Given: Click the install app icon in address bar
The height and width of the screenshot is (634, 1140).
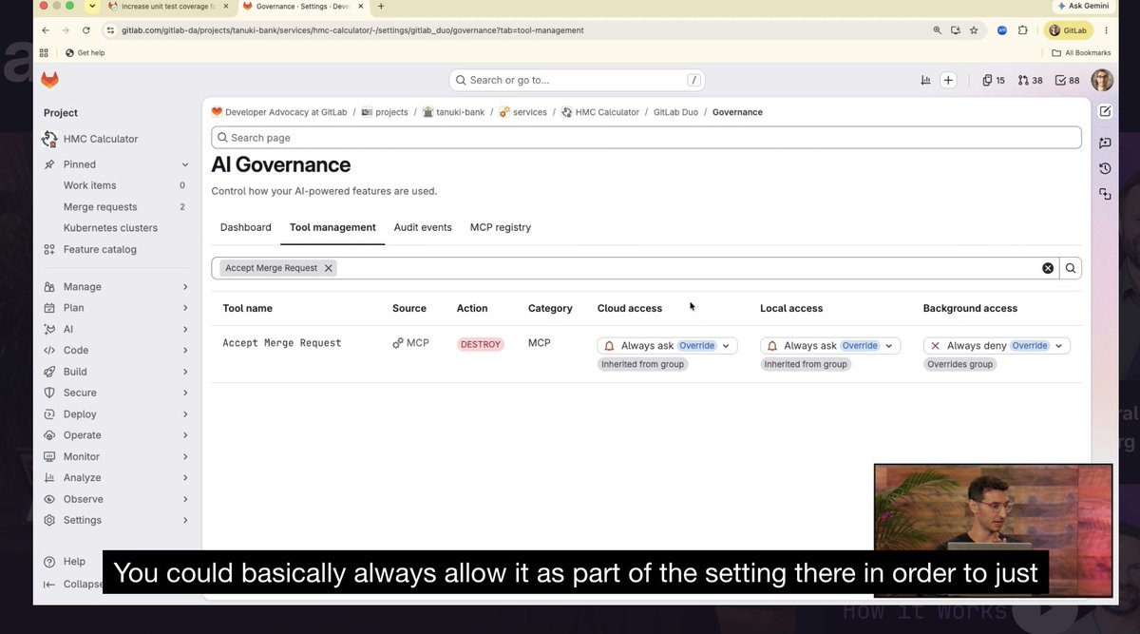Looking at the screenshot, I should click(956, 30).
